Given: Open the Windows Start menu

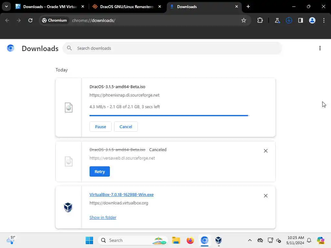Looking at the screenshot, I should [x=89, y=240].
